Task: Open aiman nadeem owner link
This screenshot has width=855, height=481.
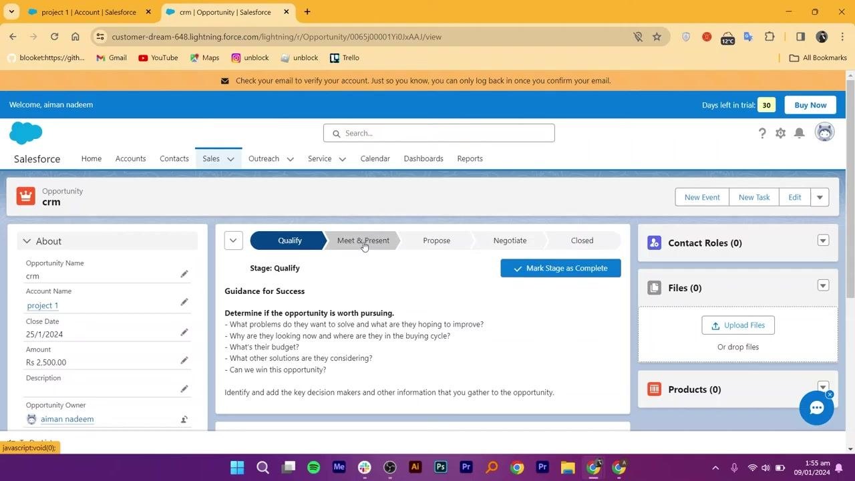Action: [67, 420]
